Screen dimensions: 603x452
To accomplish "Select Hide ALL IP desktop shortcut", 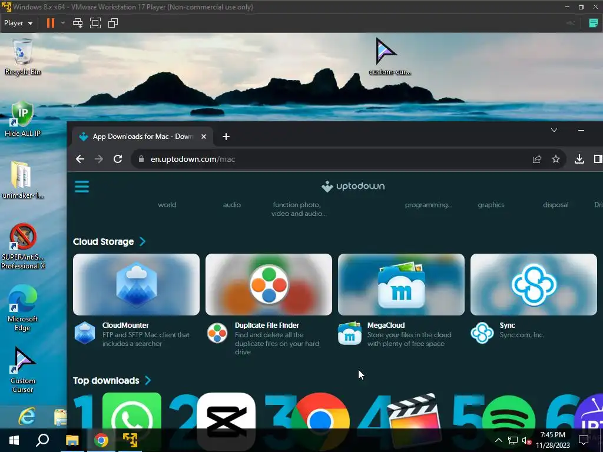I will 23,119.
